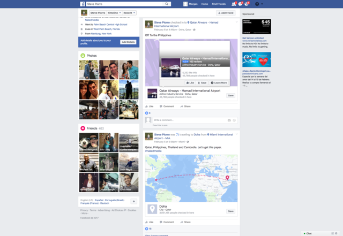
Task: Open the Recent dropdown
Action: 129,13
